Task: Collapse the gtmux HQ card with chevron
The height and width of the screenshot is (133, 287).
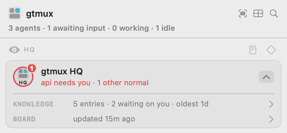Action: [266, 77]
